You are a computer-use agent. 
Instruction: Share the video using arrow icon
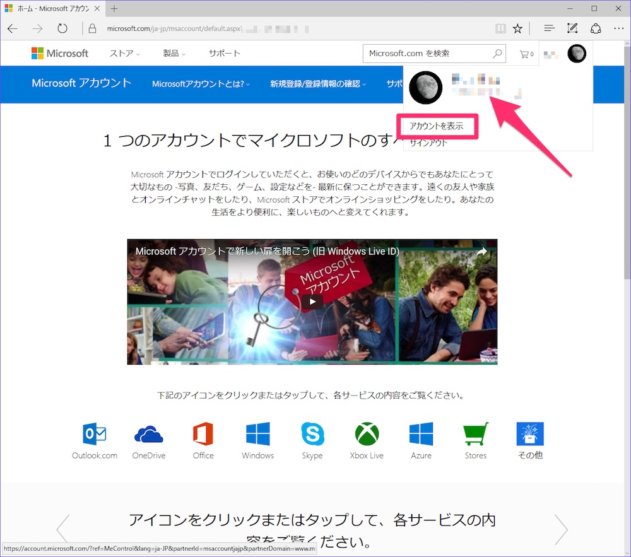481,252
